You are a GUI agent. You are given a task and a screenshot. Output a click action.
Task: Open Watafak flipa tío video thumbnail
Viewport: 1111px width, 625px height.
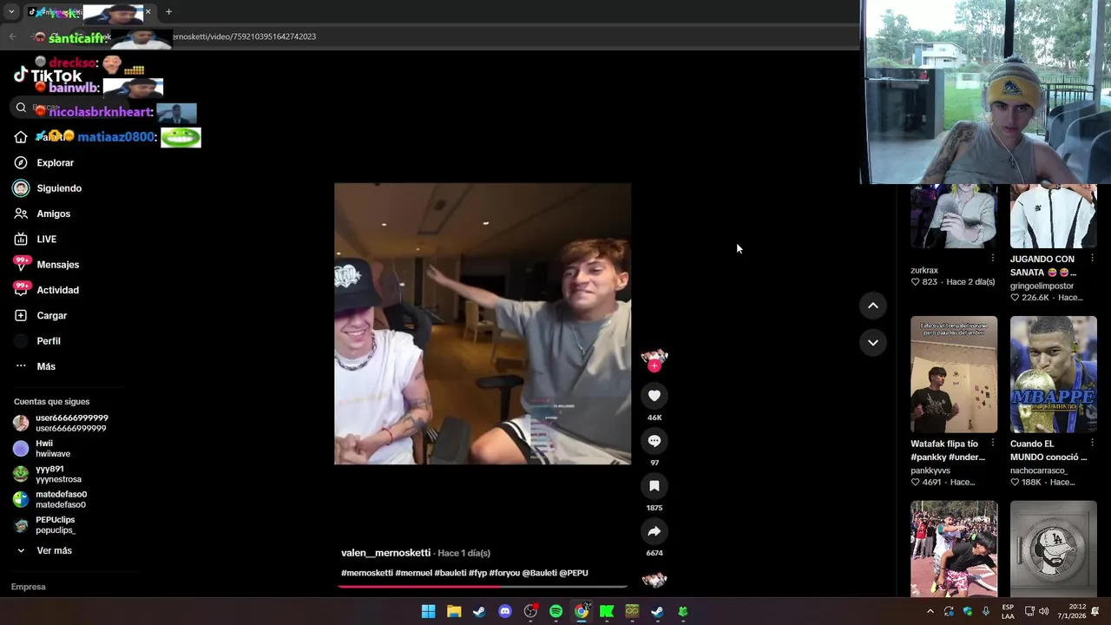954,374
